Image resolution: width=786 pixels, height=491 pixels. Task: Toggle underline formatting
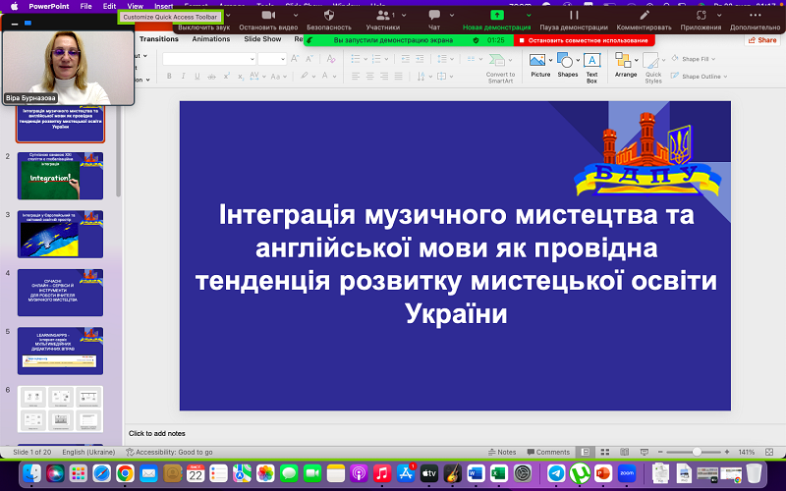coord(197,77)
